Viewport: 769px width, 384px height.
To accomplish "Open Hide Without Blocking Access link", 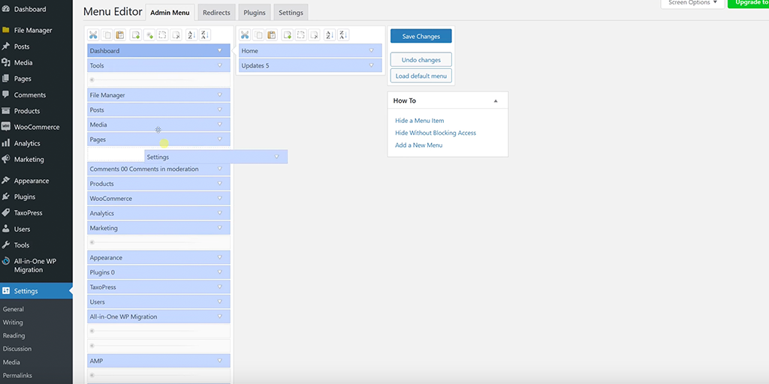I will pyautogui.click(x=436, y=133).
